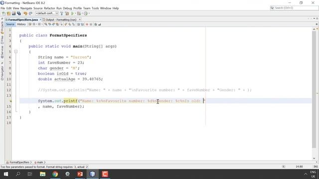
Task: Open the Run Project dropdown arrow
Action: tap(75, 13)
